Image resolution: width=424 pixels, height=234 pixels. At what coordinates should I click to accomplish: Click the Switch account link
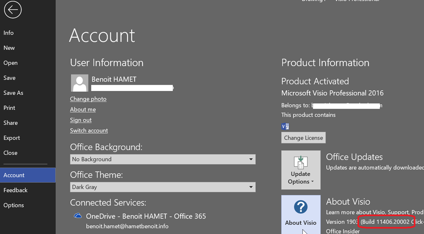pos(89,130)
